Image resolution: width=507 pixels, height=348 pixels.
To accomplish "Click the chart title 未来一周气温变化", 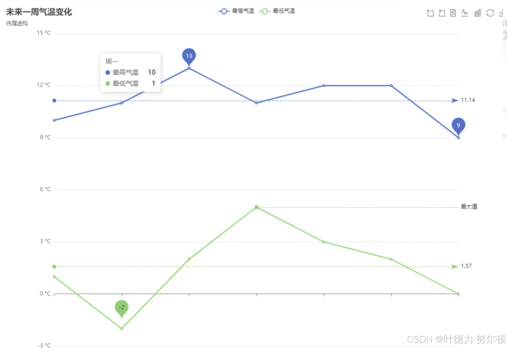I will coord(38,12).
